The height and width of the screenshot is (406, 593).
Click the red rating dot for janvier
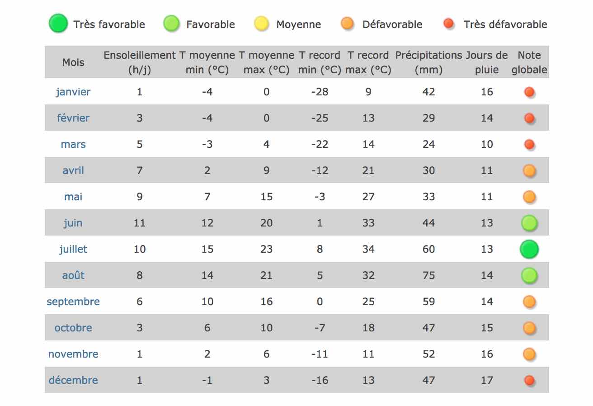coord(529,92)
